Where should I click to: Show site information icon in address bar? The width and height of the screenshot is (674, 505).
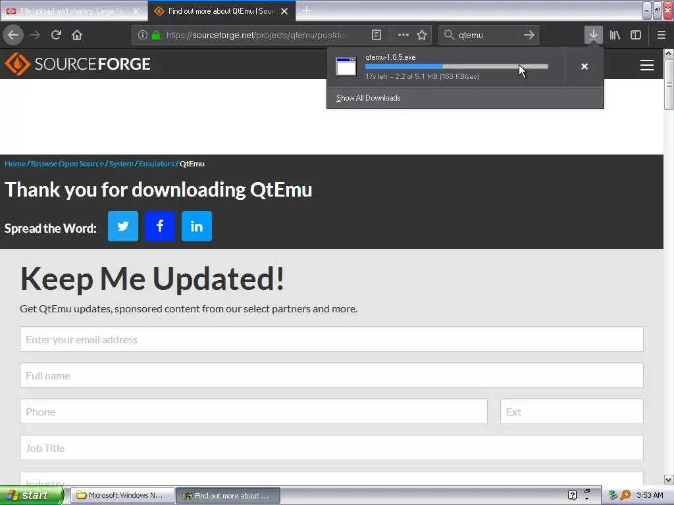[x=143, y=36]
